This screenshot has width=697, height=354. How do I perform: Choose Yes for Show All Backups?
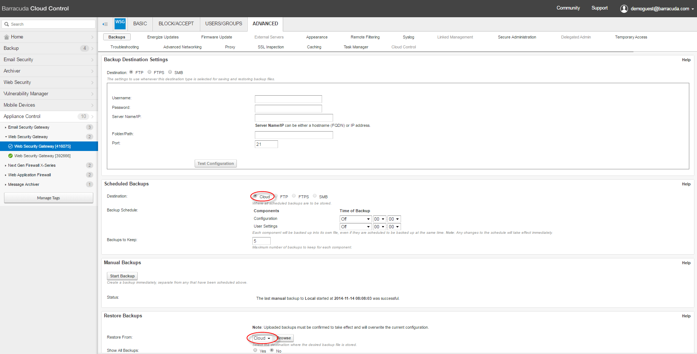point(255,350)
